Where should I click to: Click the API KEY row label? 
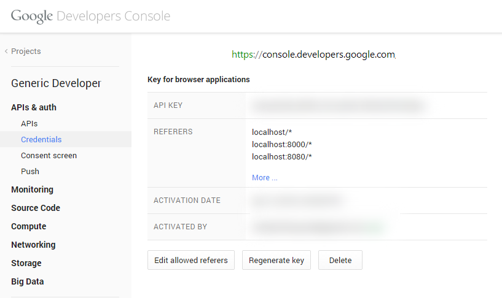tap(168, 105)
